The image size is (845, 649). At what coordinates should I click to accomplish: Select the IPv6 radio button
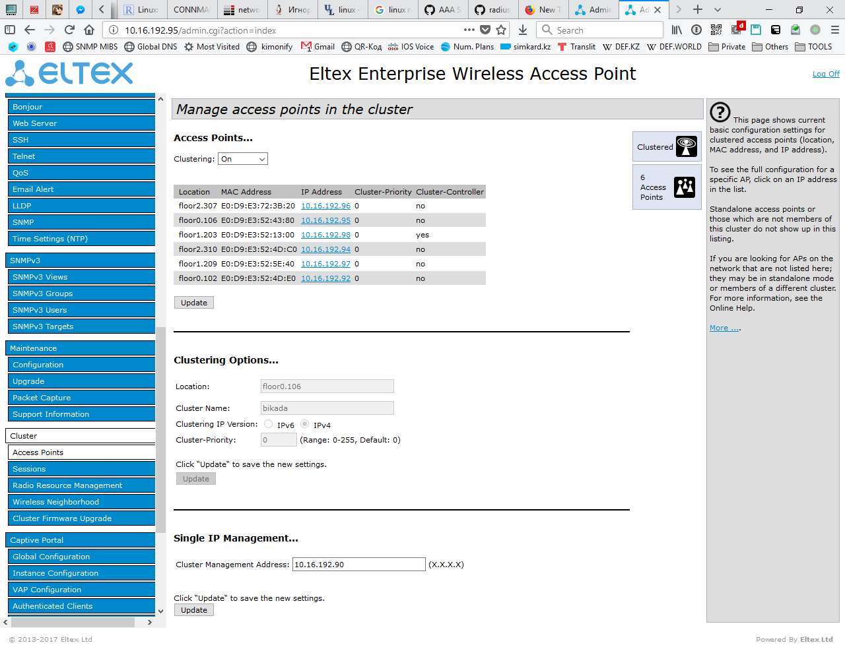(x=269, y=424)
